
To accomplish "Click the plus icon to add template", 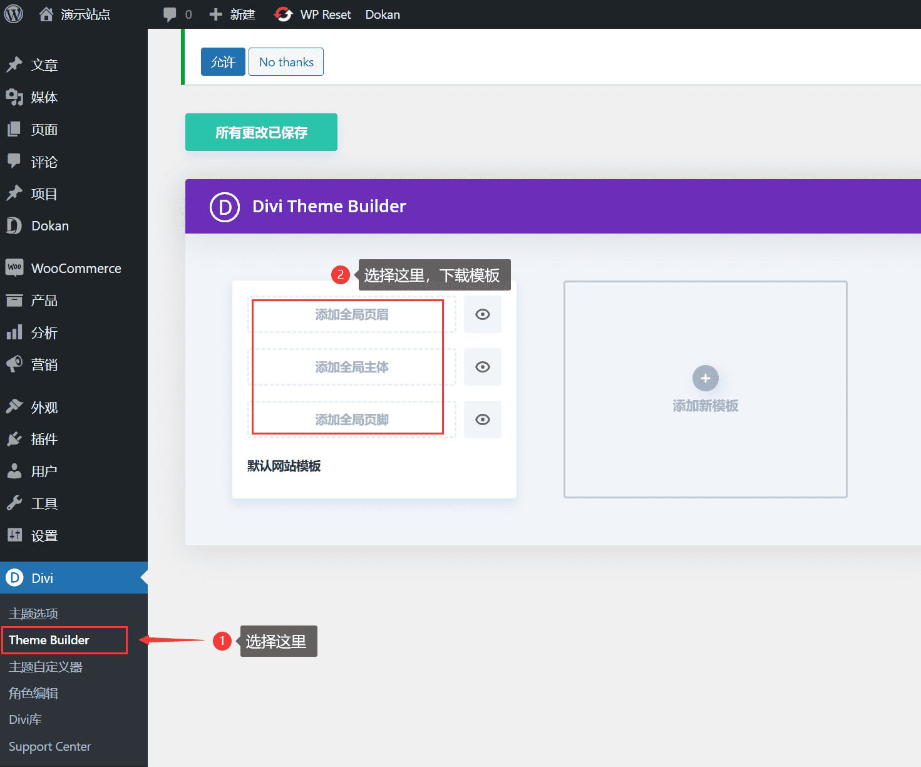I will (x=706, y=378).
